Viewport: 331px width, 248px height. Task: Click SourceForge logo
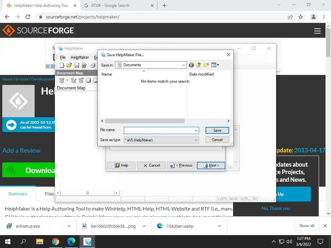point(38,30)
